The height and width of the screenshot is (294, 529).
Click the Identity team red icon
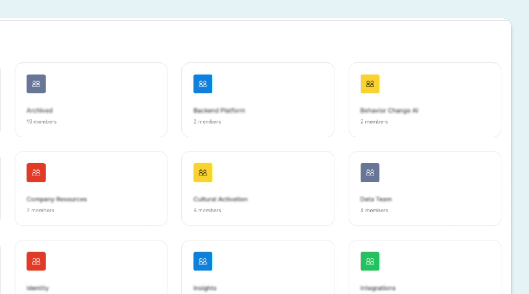(x=36, y=261)
